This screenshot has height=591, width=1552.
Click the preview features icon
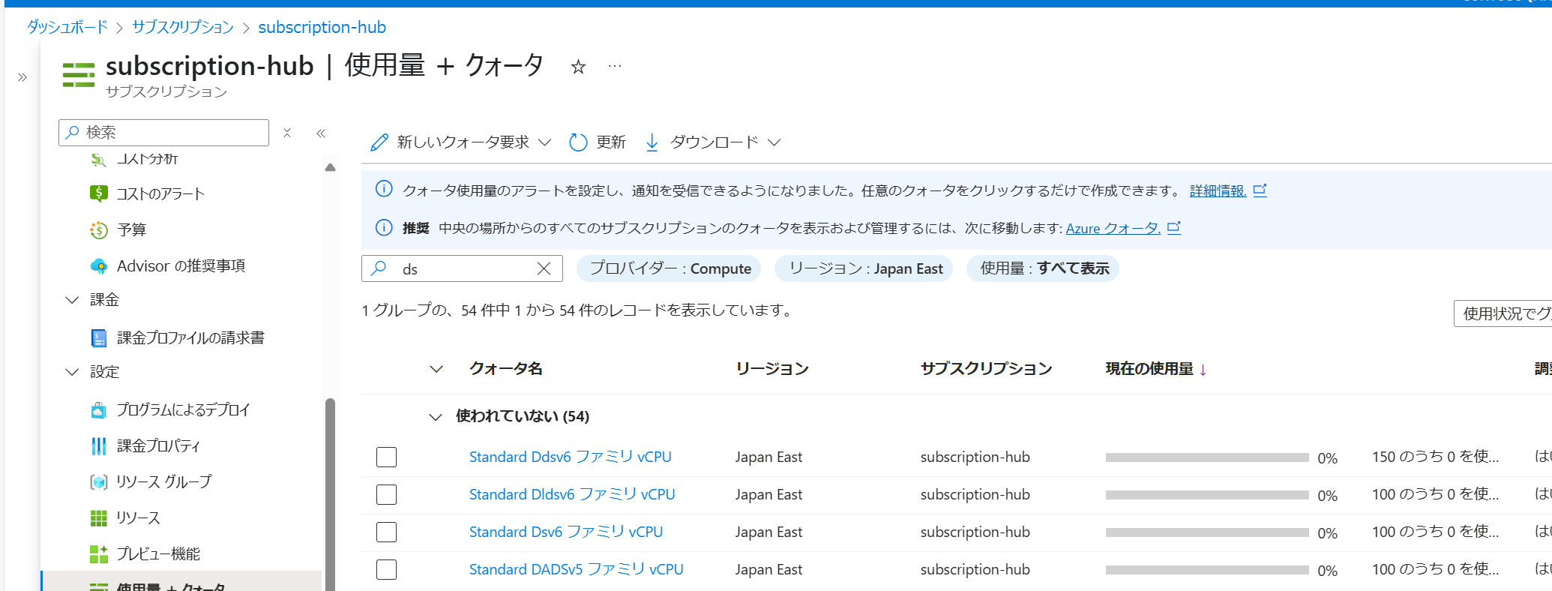(99, 553)
